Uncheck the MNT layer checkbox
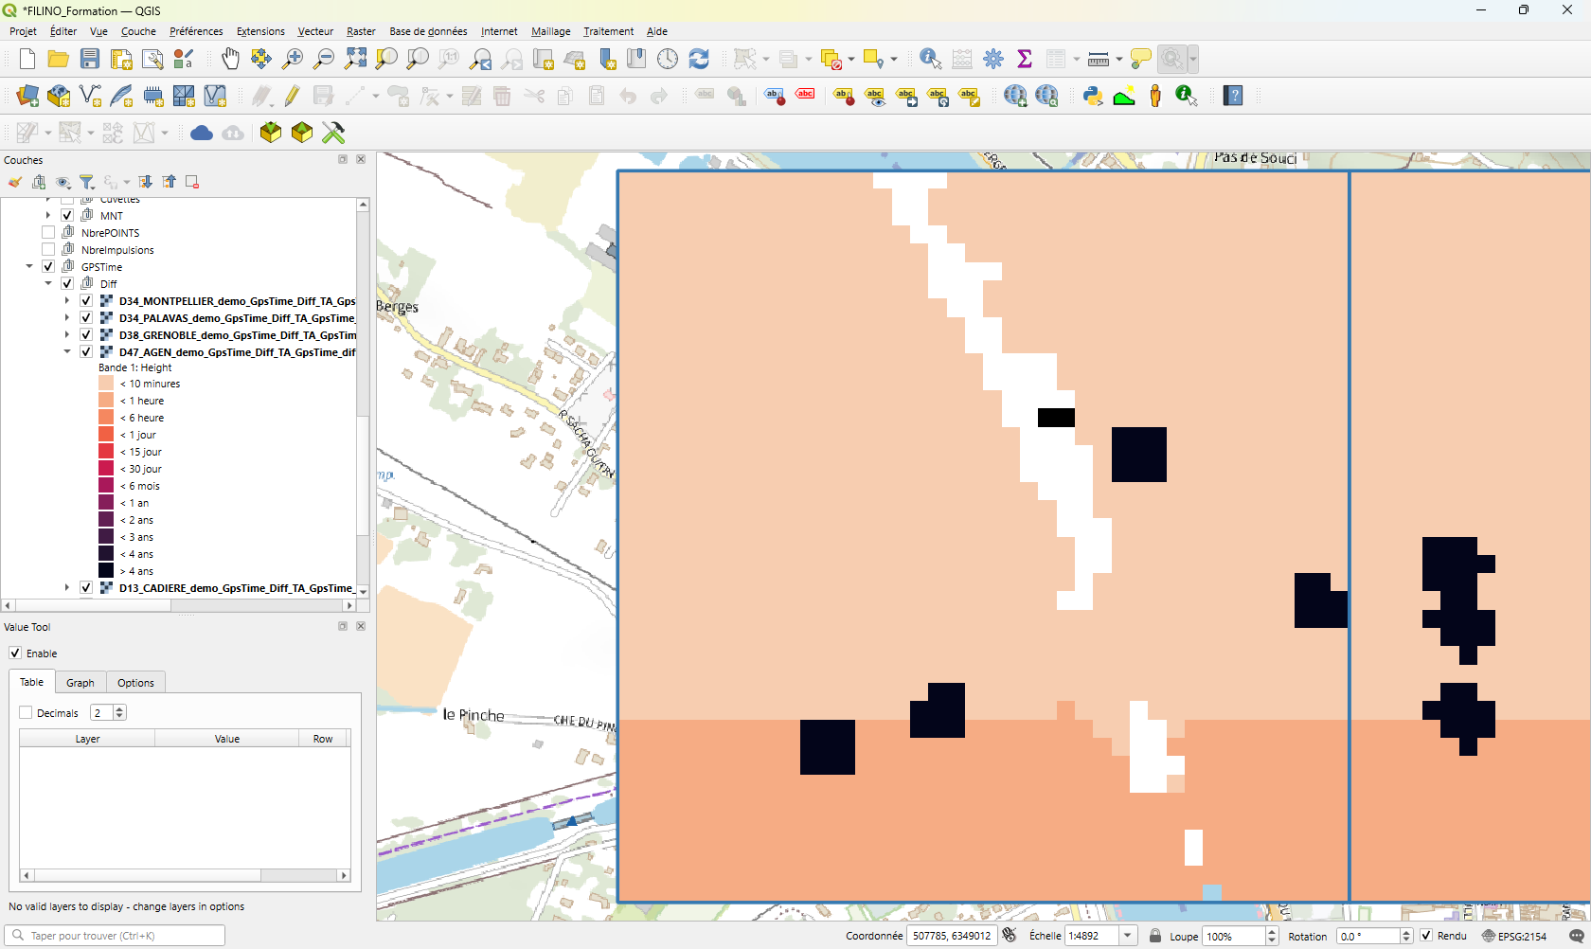 pos(67,216)
